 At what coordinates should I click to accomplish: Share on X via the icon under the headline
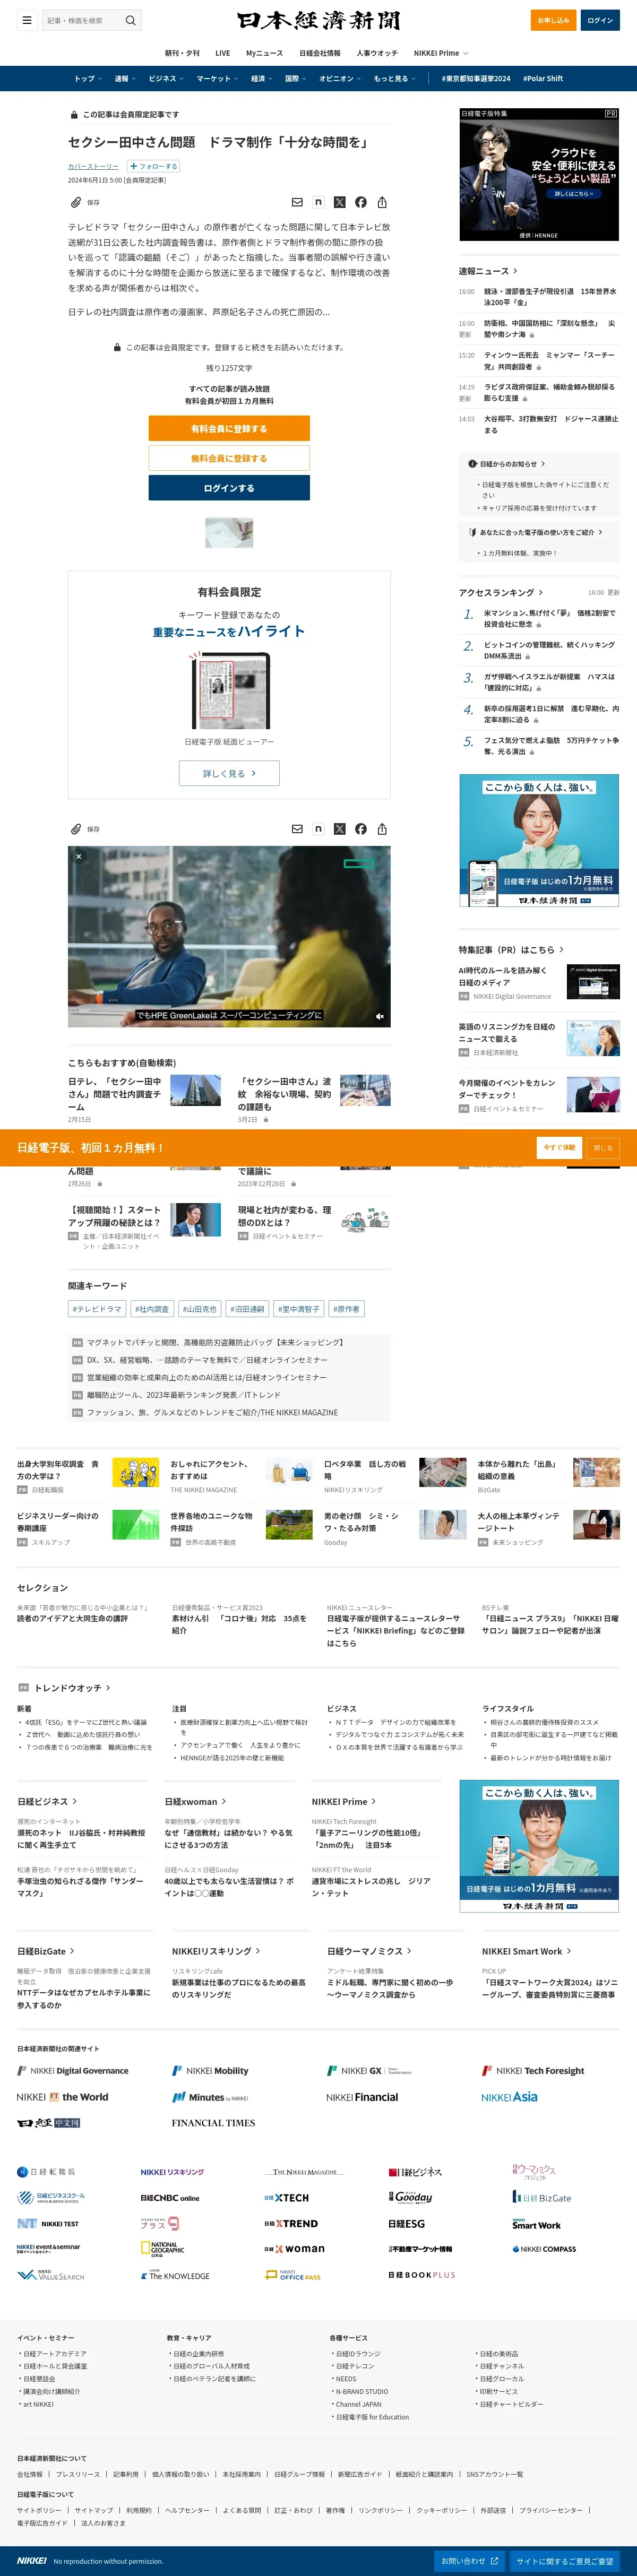pyautogui.click(x=340, y=202)
